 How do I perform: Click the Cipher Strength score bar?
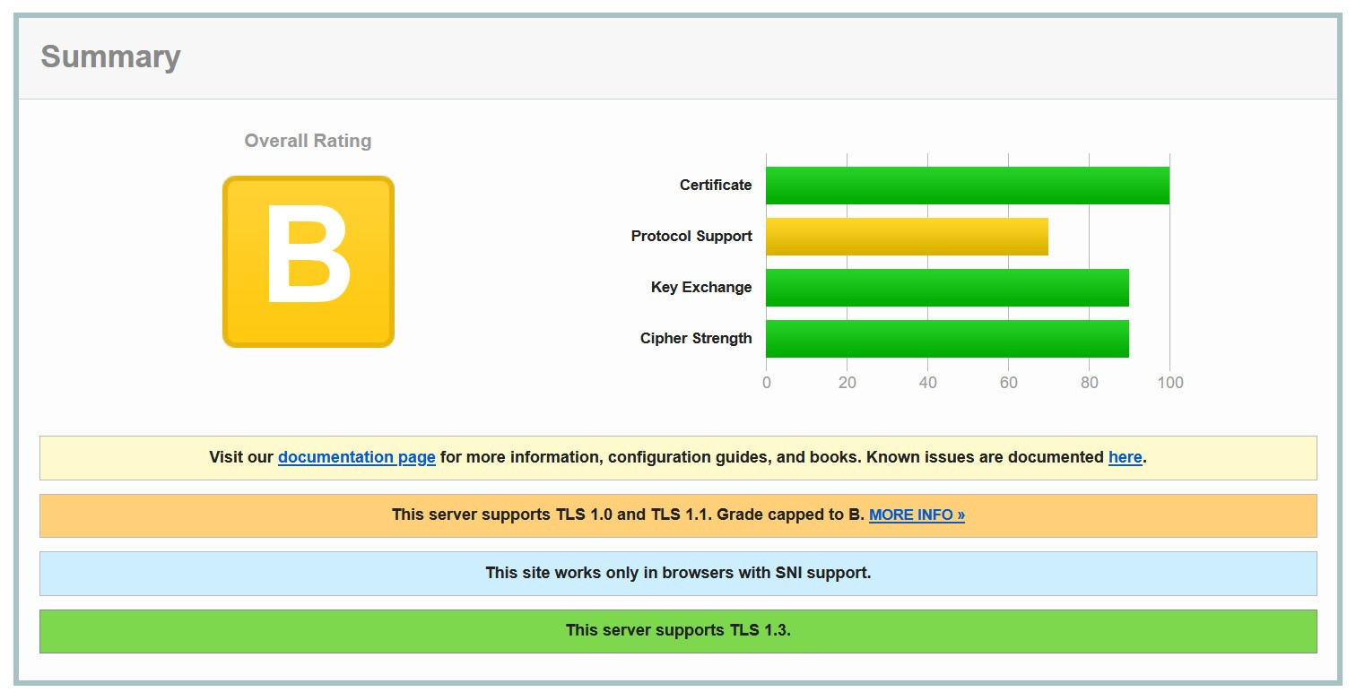click(x=947, y=339)
